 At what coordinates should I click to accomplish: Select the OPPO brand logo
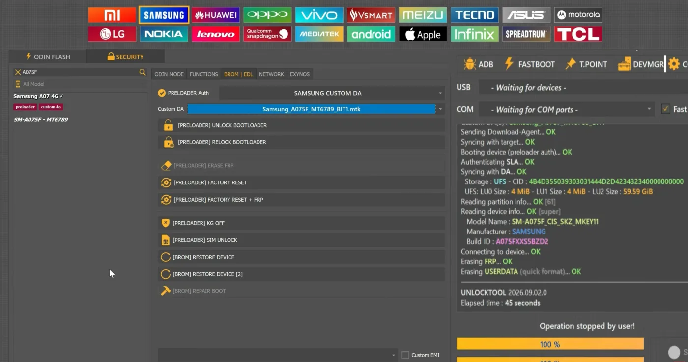click(267, 15)
